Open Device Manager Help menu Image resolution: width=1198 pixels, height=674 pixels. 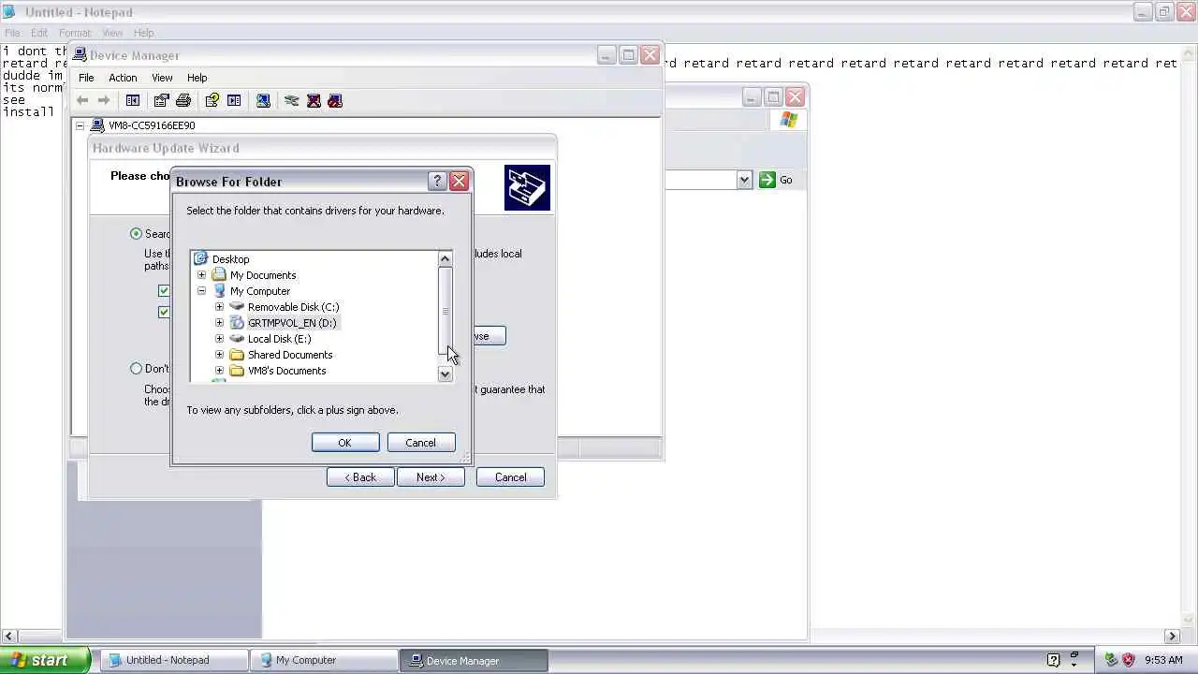point(197,78)
